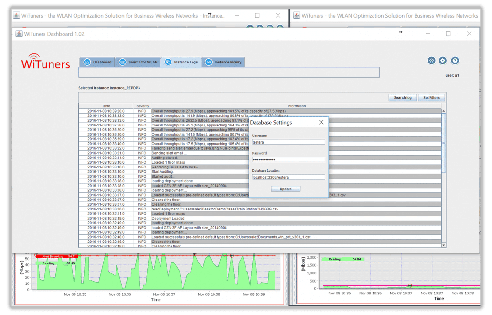
Task: Close the WiTuners Dashboard 1.02 window
Action: coord(469,34)
